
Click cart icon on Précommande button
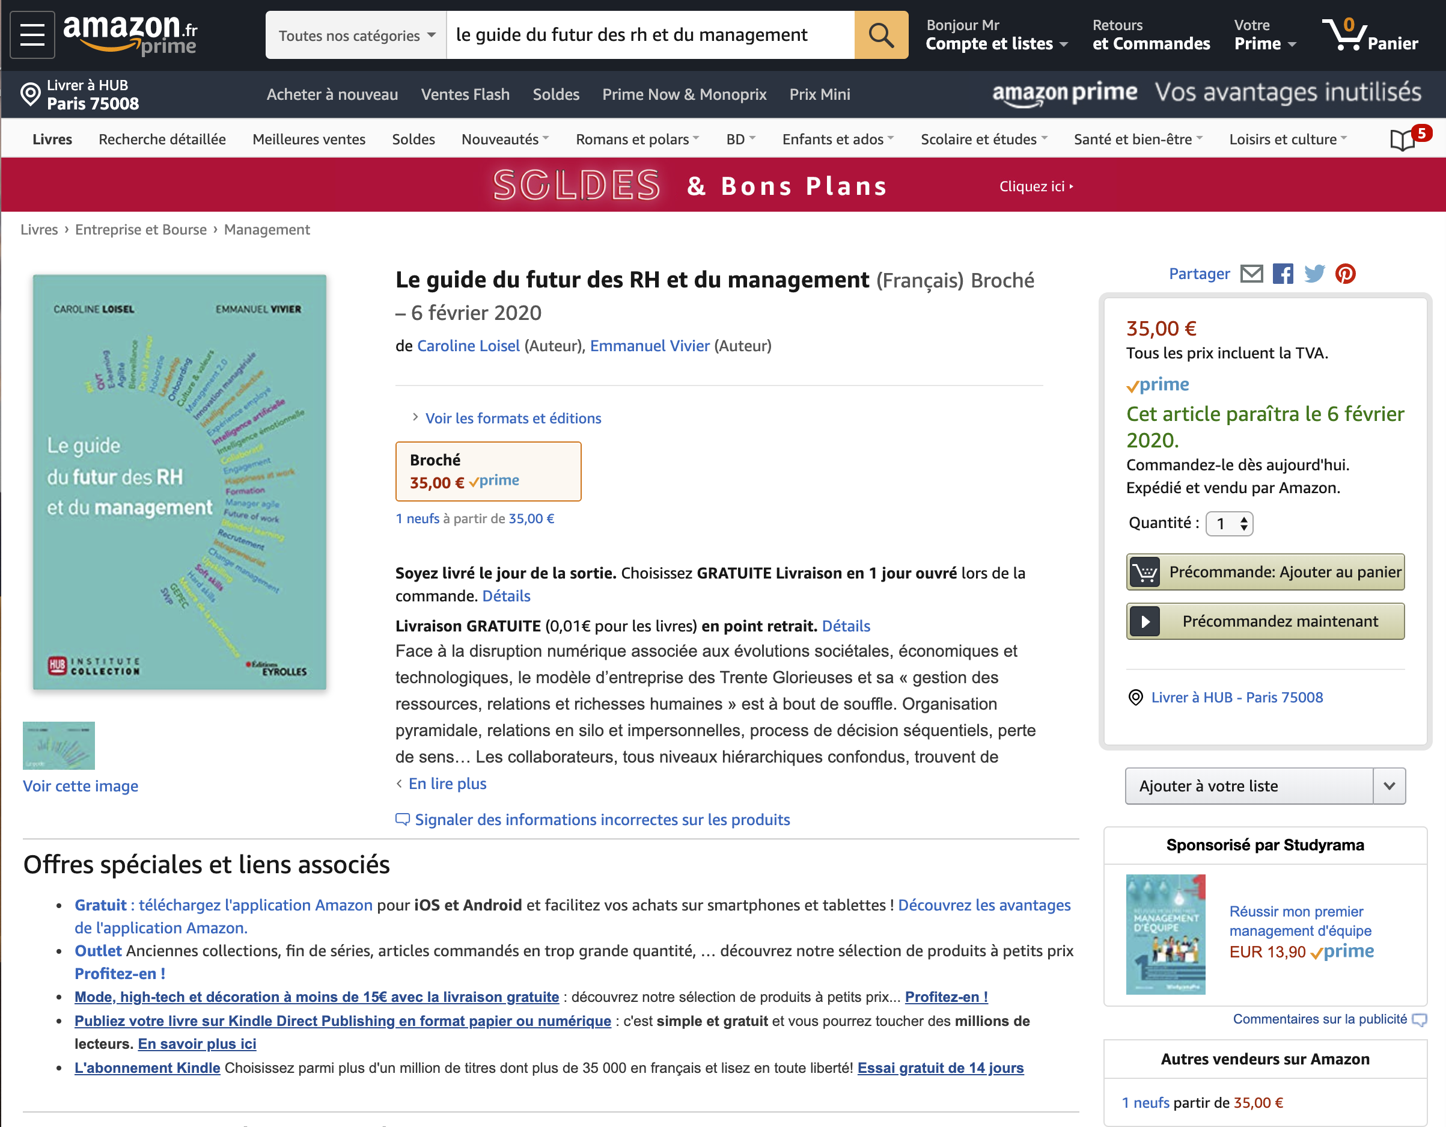coord(1145,572)
